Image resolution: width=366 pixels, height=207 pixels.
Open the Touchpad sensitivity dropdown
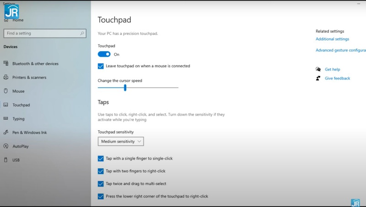[x=121, y=141]
